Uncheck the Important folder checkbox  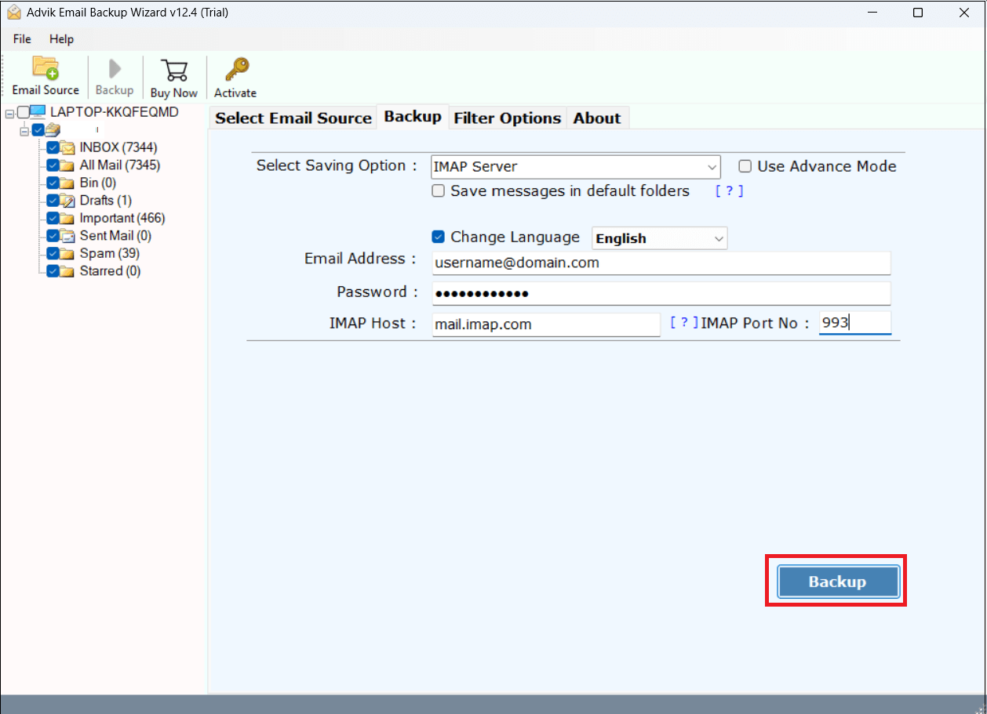[53, 218]
